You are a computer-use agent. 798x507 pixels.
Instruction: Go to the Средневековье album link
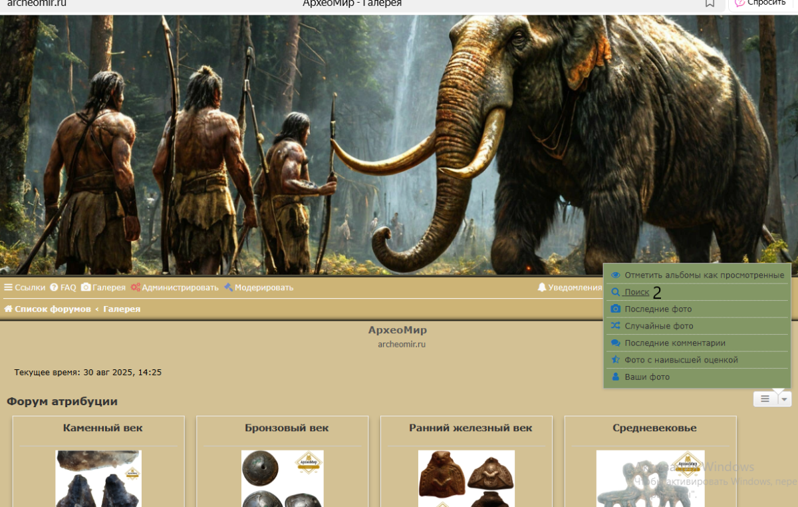point(654,428)
